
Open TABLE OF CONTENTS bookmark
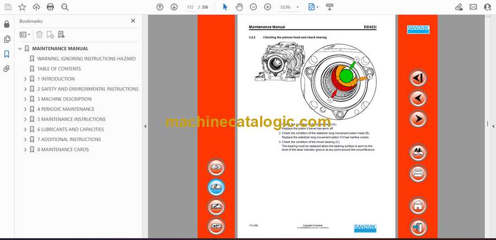click(x=59, y=69)
